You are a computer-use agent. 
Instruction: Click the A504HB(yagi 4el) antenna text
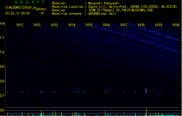point(102,14)
